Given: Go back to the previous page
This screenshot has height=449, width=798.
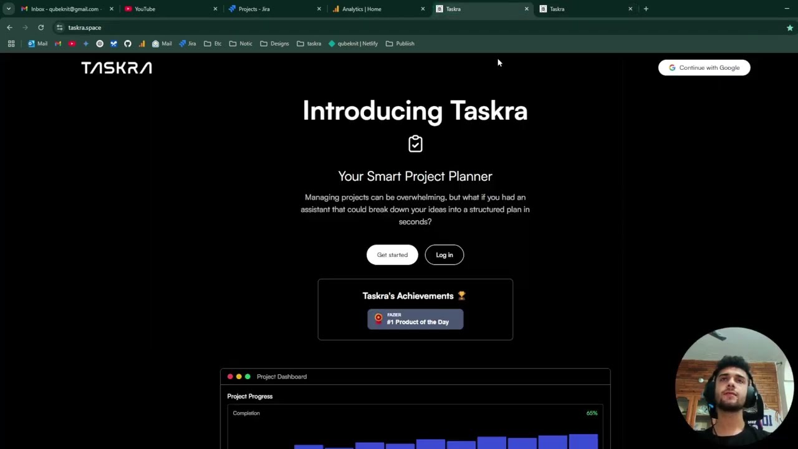Looking at the screenshot, I should coord(9,27).
